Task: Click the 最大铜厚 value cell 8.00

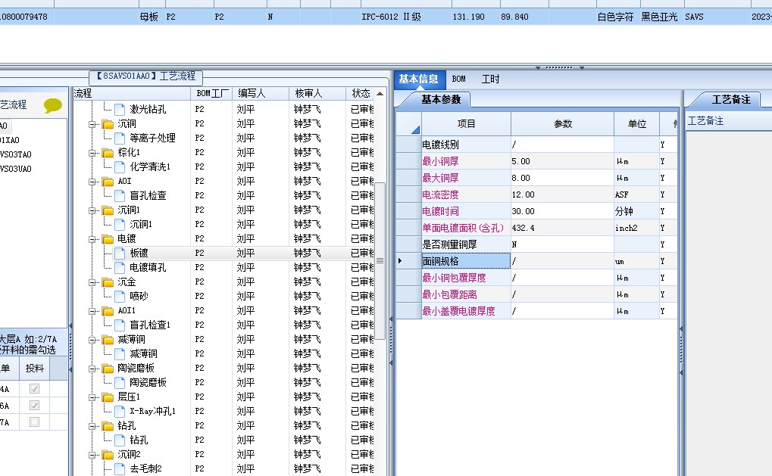Action: tap(562, 178)
